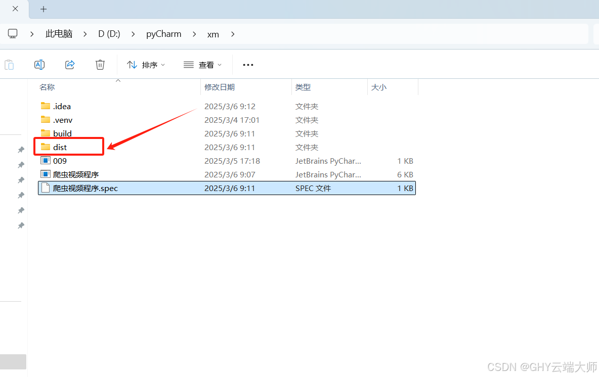
Task: Expand chevron after 此电脑 in breadcrumb
Action: tap(85, 34)
